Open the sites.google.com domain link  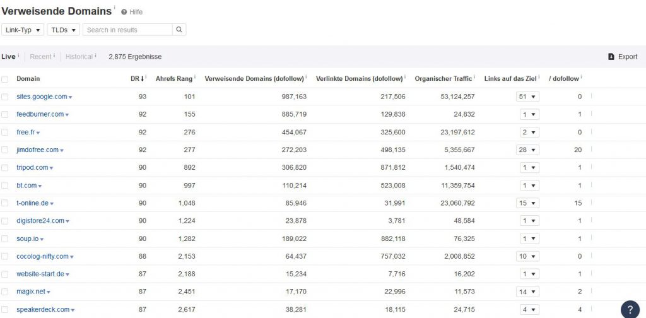(x=42, y=97)
